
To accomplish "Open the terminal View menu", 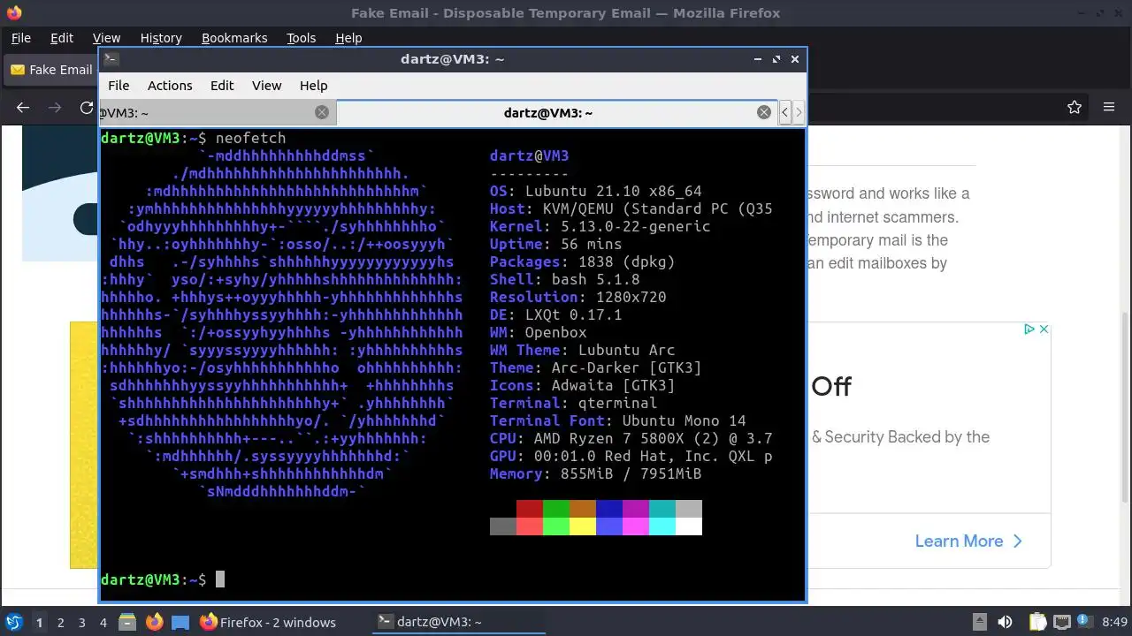I will pos(266,86).
